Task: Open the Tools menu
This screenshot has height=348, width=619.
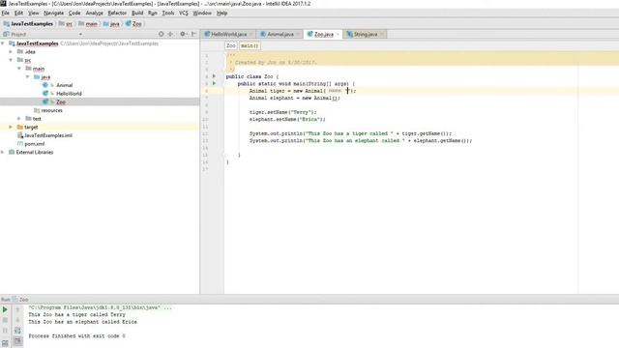Action: (x=168, y=13)
